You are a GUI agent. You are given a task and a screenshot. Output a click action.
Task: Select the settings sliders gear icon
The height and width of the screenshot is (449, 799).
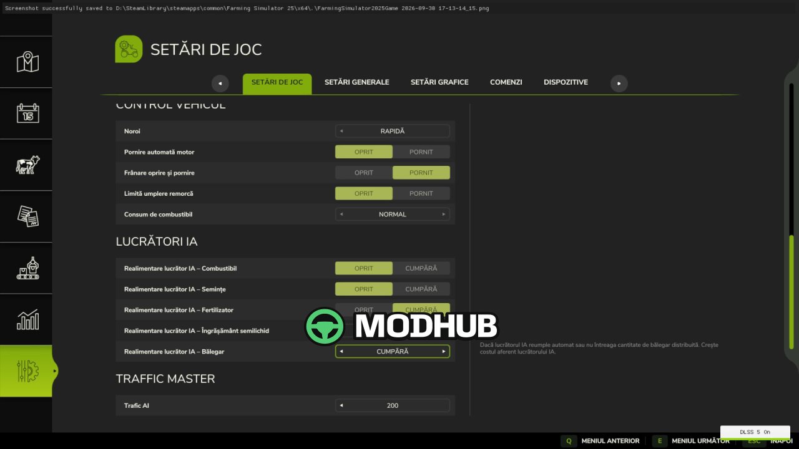point(27,371)
